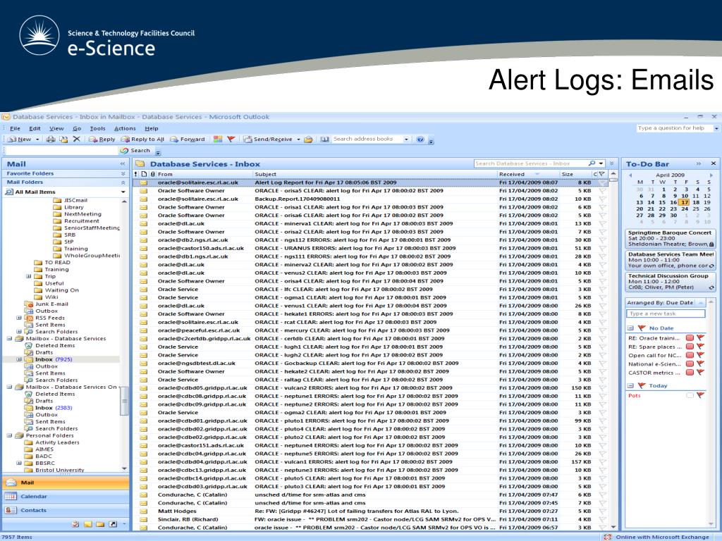Click the Categorize colored squares icon
The image size is (722, 541).
click(x=218, y=139)
